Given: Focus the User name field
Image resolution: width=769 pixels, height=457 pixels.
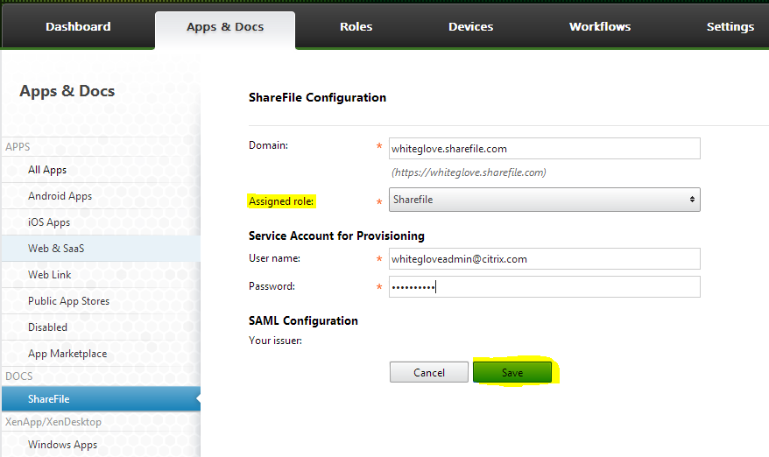Looking at the screenshot, I should (x=544, y=259).
